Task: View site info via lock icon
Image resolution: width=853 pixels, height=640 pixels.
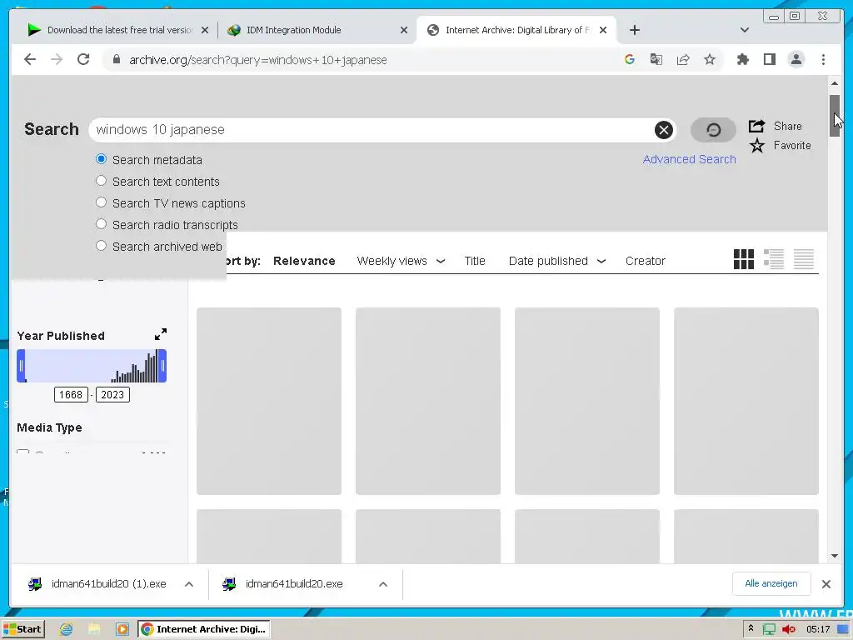Action: [x=116, y=59]
